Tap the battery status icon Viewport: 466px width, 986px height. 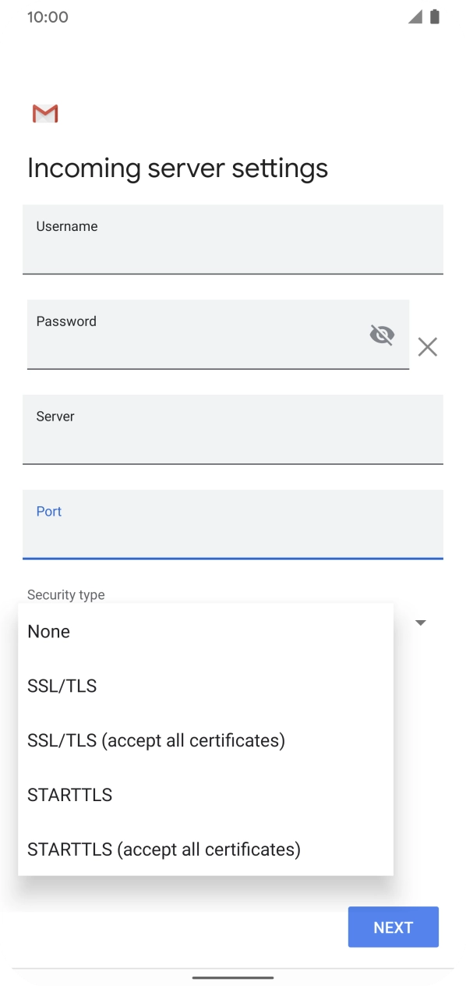click(x=436, y=16)
